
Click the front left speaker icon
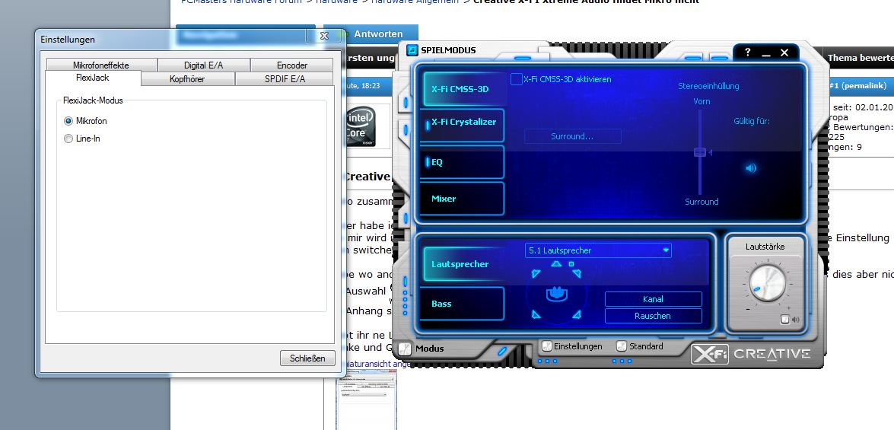pos(536,274)
